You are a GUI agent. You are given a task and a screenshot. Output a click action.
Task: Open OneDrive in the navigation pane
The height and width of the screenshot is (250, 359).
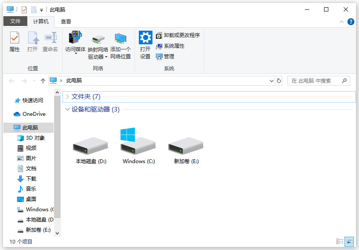[x=29, y=114]
